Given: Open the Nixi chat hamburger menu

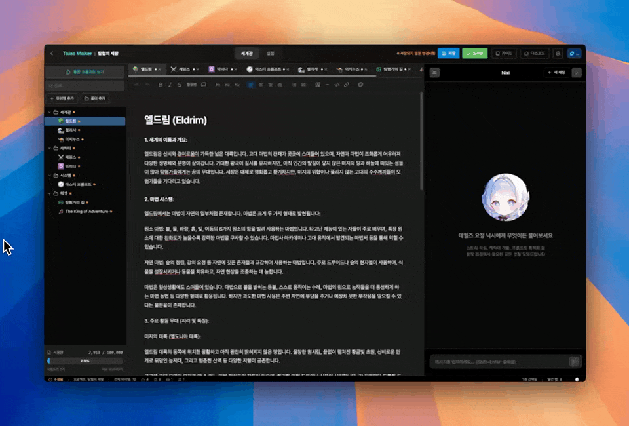Looking at the screenshot, I should (434, 73).
